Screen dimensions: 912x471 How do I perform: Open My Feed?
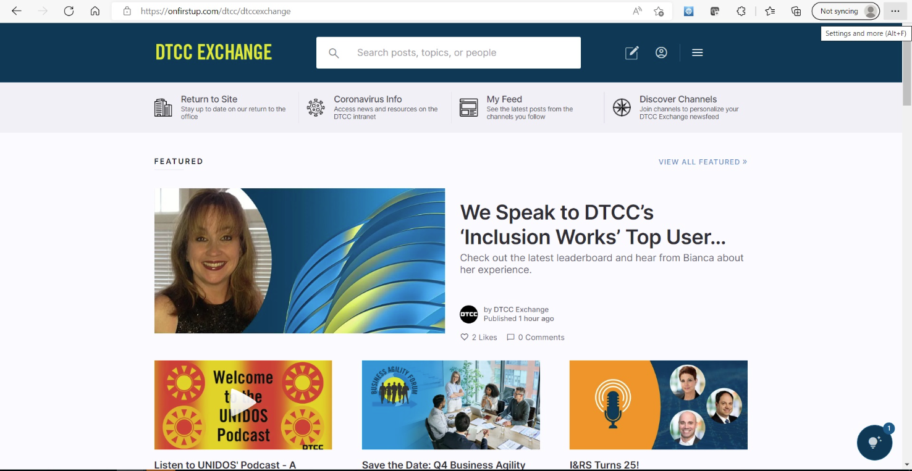(x=504, y=99)
